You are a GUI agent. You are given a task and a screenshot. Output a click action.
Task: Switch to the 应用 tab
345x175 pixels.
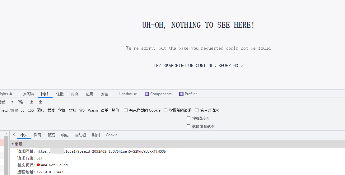(x=90, y=94)
